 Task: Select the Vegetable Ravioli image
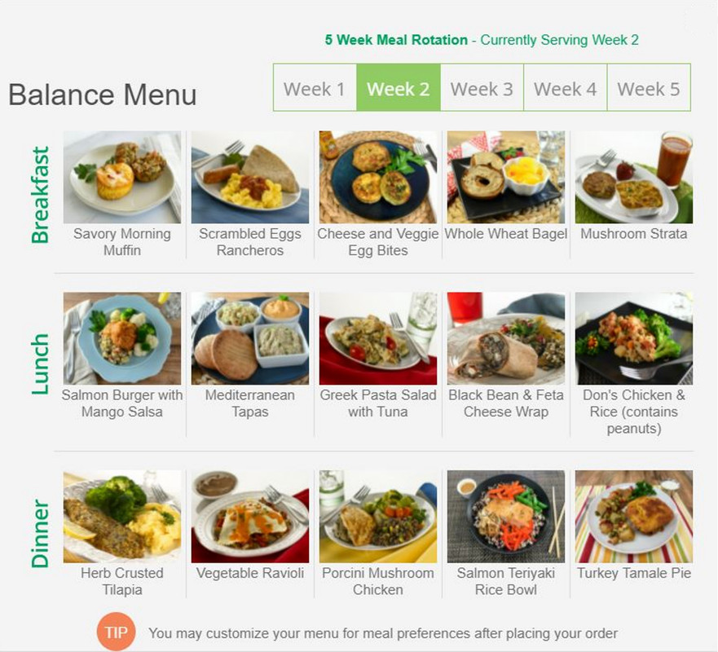250,517
